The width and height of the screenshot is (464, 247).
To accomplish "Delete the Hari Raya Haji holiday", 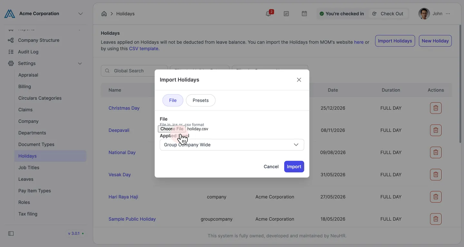I will pos(436,197).
